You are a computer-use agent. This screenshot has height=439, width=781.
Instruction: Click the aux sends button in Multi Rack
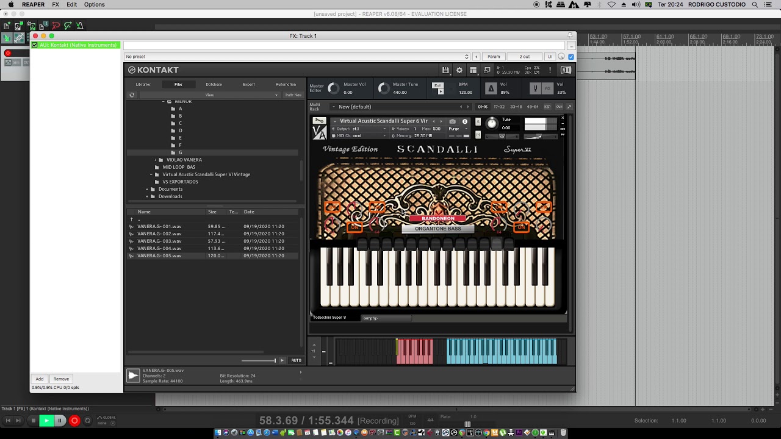(x=559, y=107)
